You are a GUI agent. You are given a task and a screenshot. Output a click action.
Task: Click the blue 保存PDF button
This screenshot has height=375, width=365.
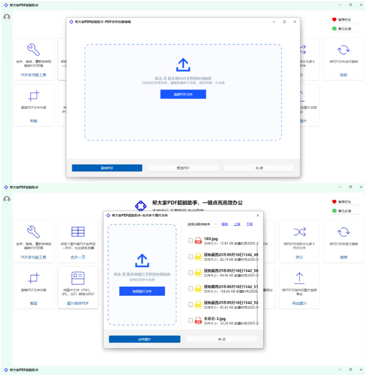click(107, 168)
